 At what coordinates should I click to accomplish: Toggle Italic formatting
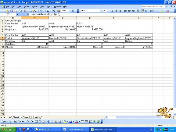coord(116,11)
